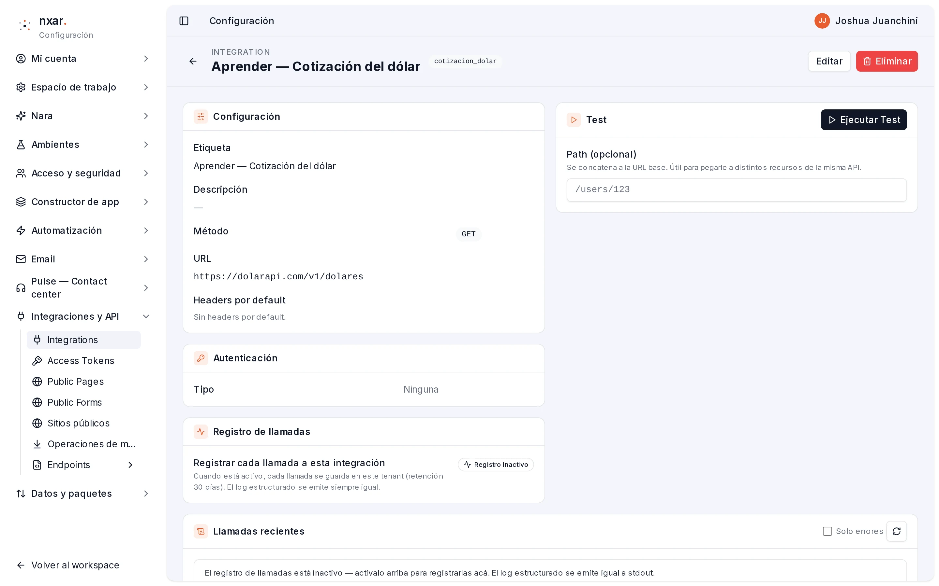Refresh the recent calls list
939x586 pixels.
pos(896,531)
